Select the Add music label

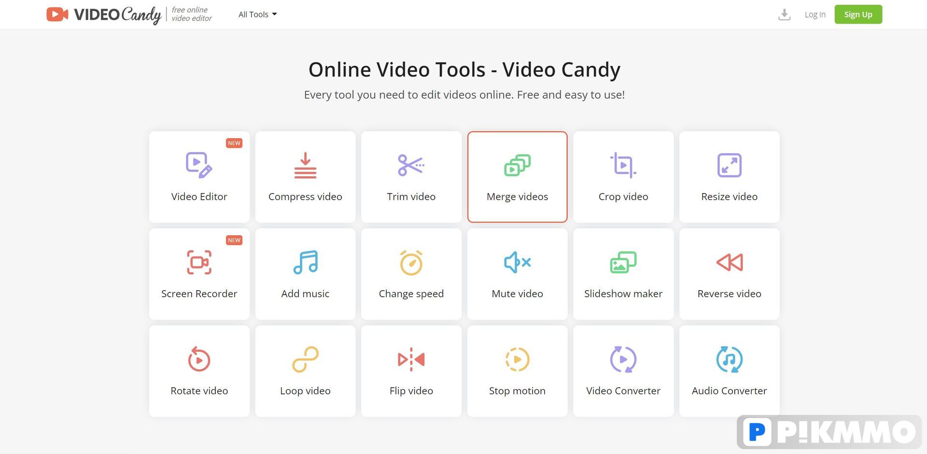pos(305,294)
